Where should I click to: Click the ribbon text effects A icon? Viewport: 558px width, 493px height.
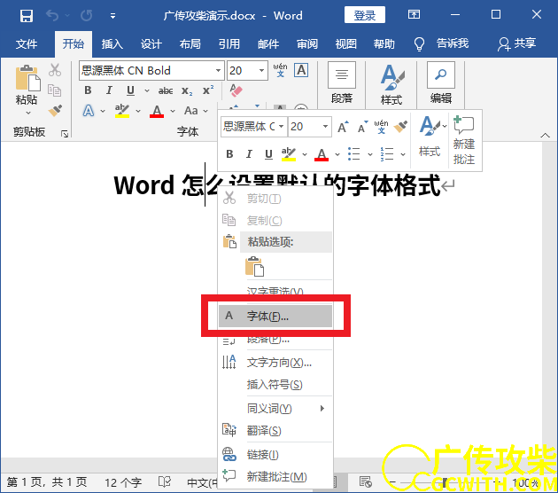pyautogui.click(x=89, y=111)
